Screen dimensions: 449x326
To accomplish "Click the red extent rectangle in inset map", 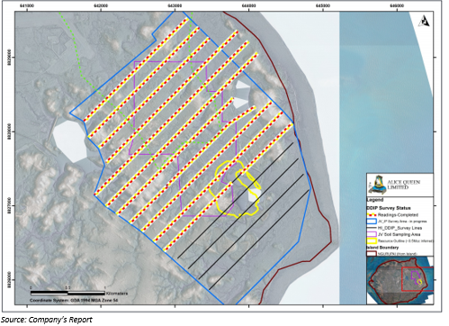I will point(418,279).
